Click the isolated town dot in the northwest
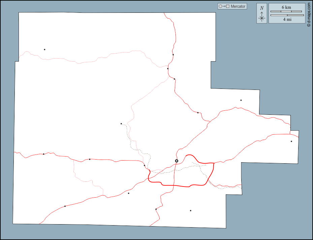Image resolution: width=313 pixels, height=240 pixels. [44, 49]
